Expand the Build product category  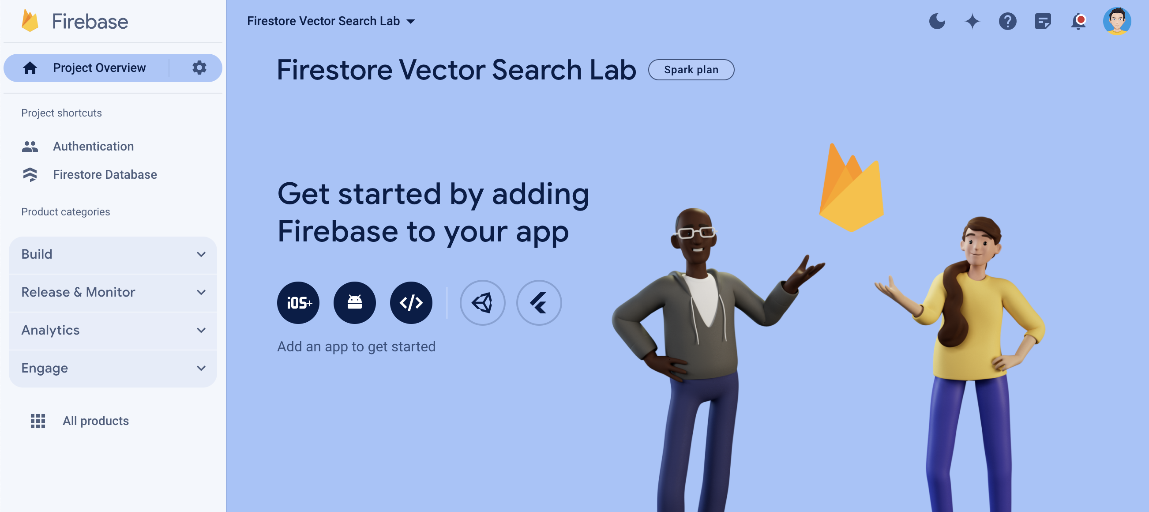coord(113,254)
